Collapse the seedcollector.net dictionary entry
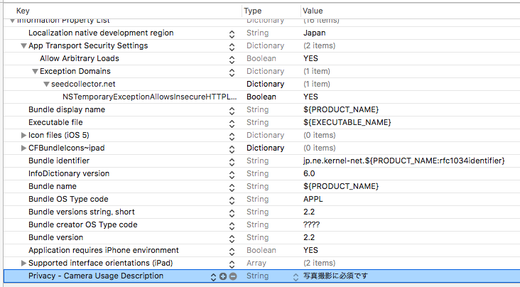 point(46,85)
